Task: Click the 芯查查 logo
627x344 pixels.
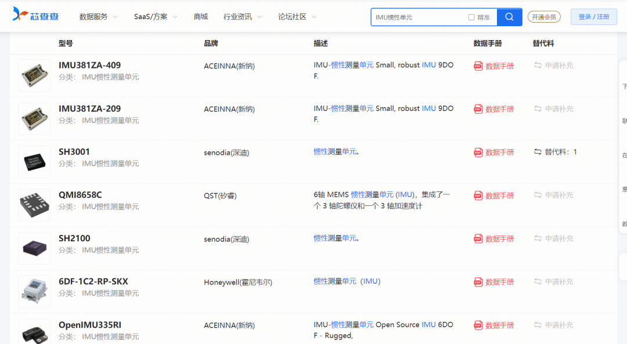Action: click(35, 15)
